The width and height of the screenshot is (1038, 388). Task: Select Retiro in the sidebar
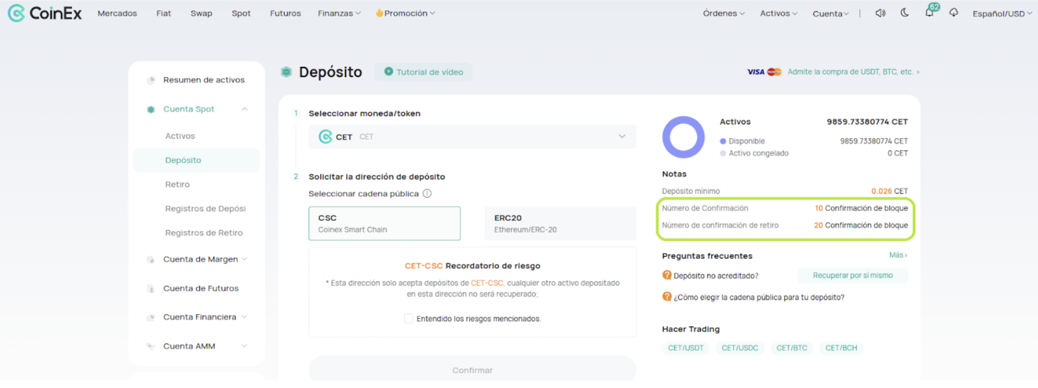177,184
